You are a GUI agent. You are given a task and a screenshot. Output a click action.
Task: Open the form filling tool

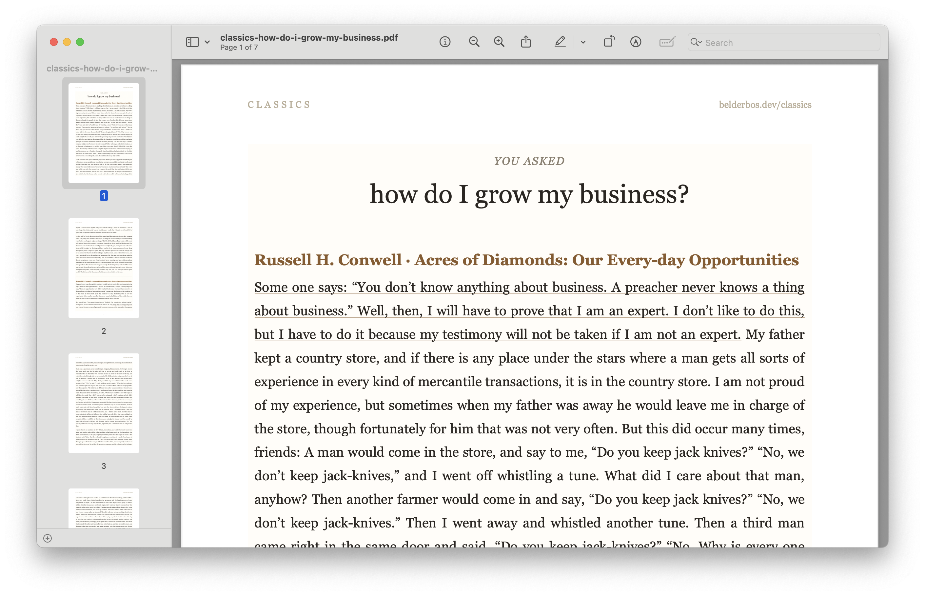click(667, 42)
